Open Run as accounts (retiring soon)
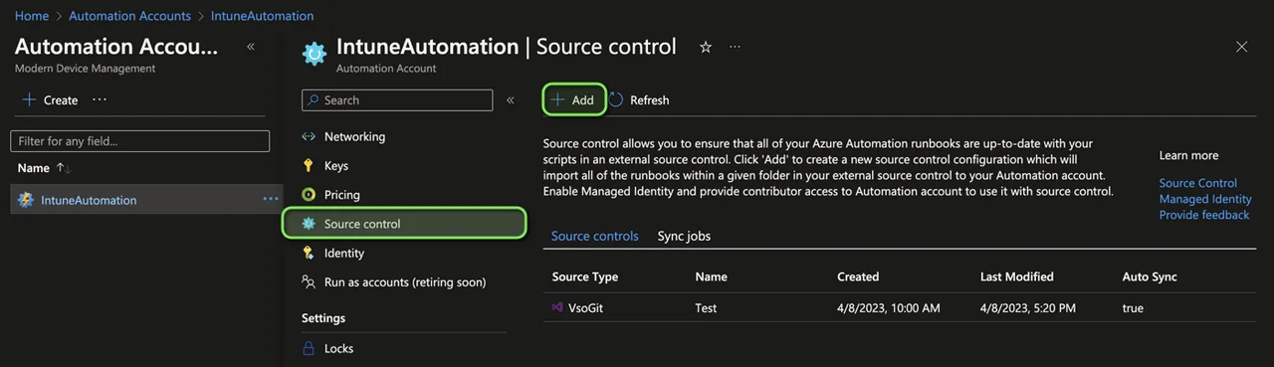The height and width of the screenshot is (367, 1274). (405, 282)
